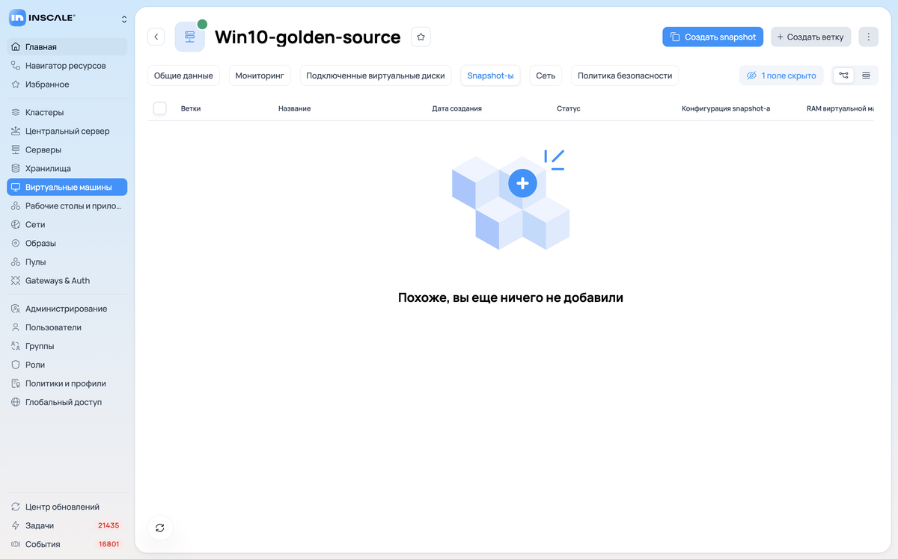Open Избранное in the sidebar
The width and height of the screenshot is (898, 559).
point(67,84)
